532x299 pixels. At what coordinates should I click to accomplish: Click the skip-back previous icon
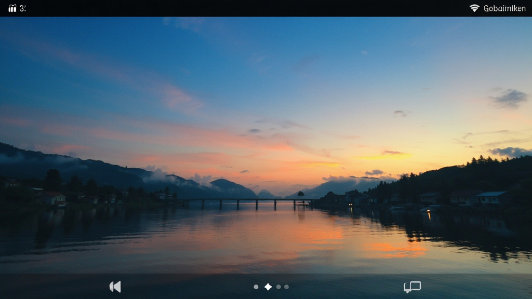(x=115, y=287)
